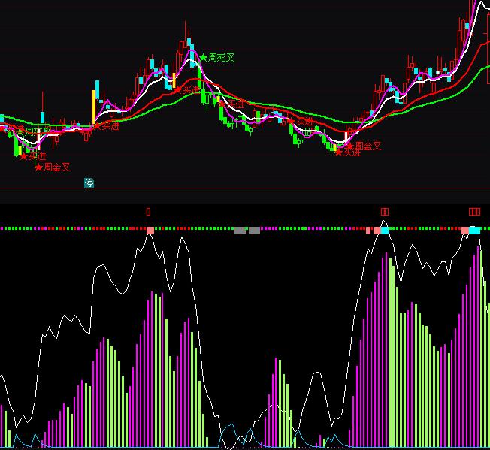Select the first pink block on signal strip

pos(150,230)
